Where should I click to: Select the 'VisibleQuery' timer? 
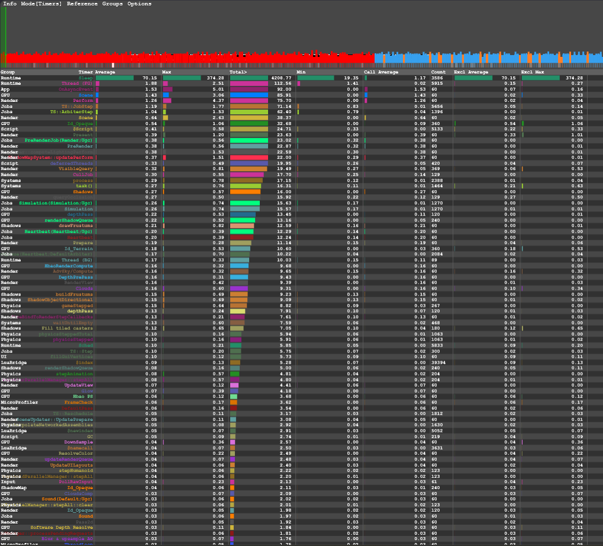click(76, 169)
